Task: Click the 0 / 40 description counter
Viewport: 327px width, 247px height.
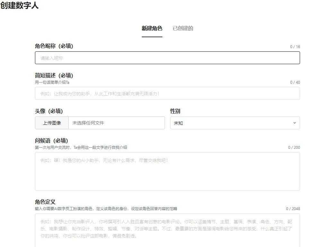Action: 295,82
